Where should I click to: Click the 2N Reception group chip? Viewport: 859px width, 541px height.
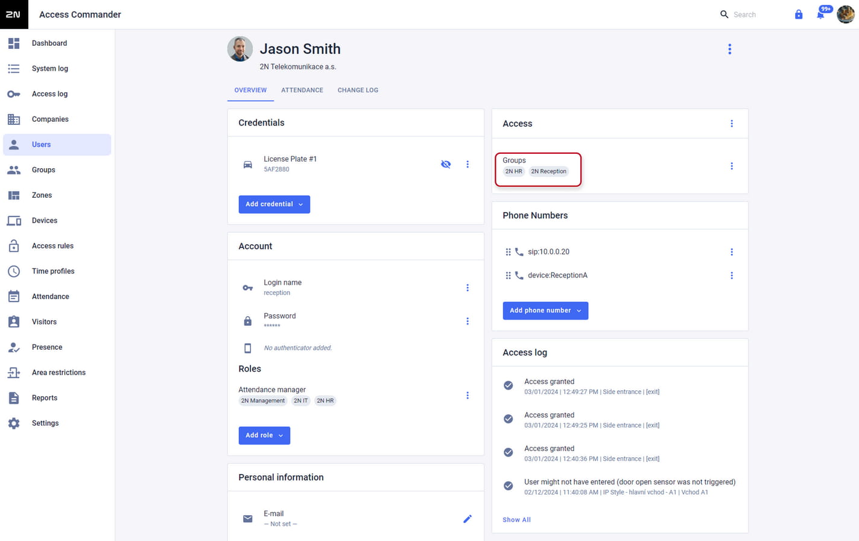click(549, 171)
